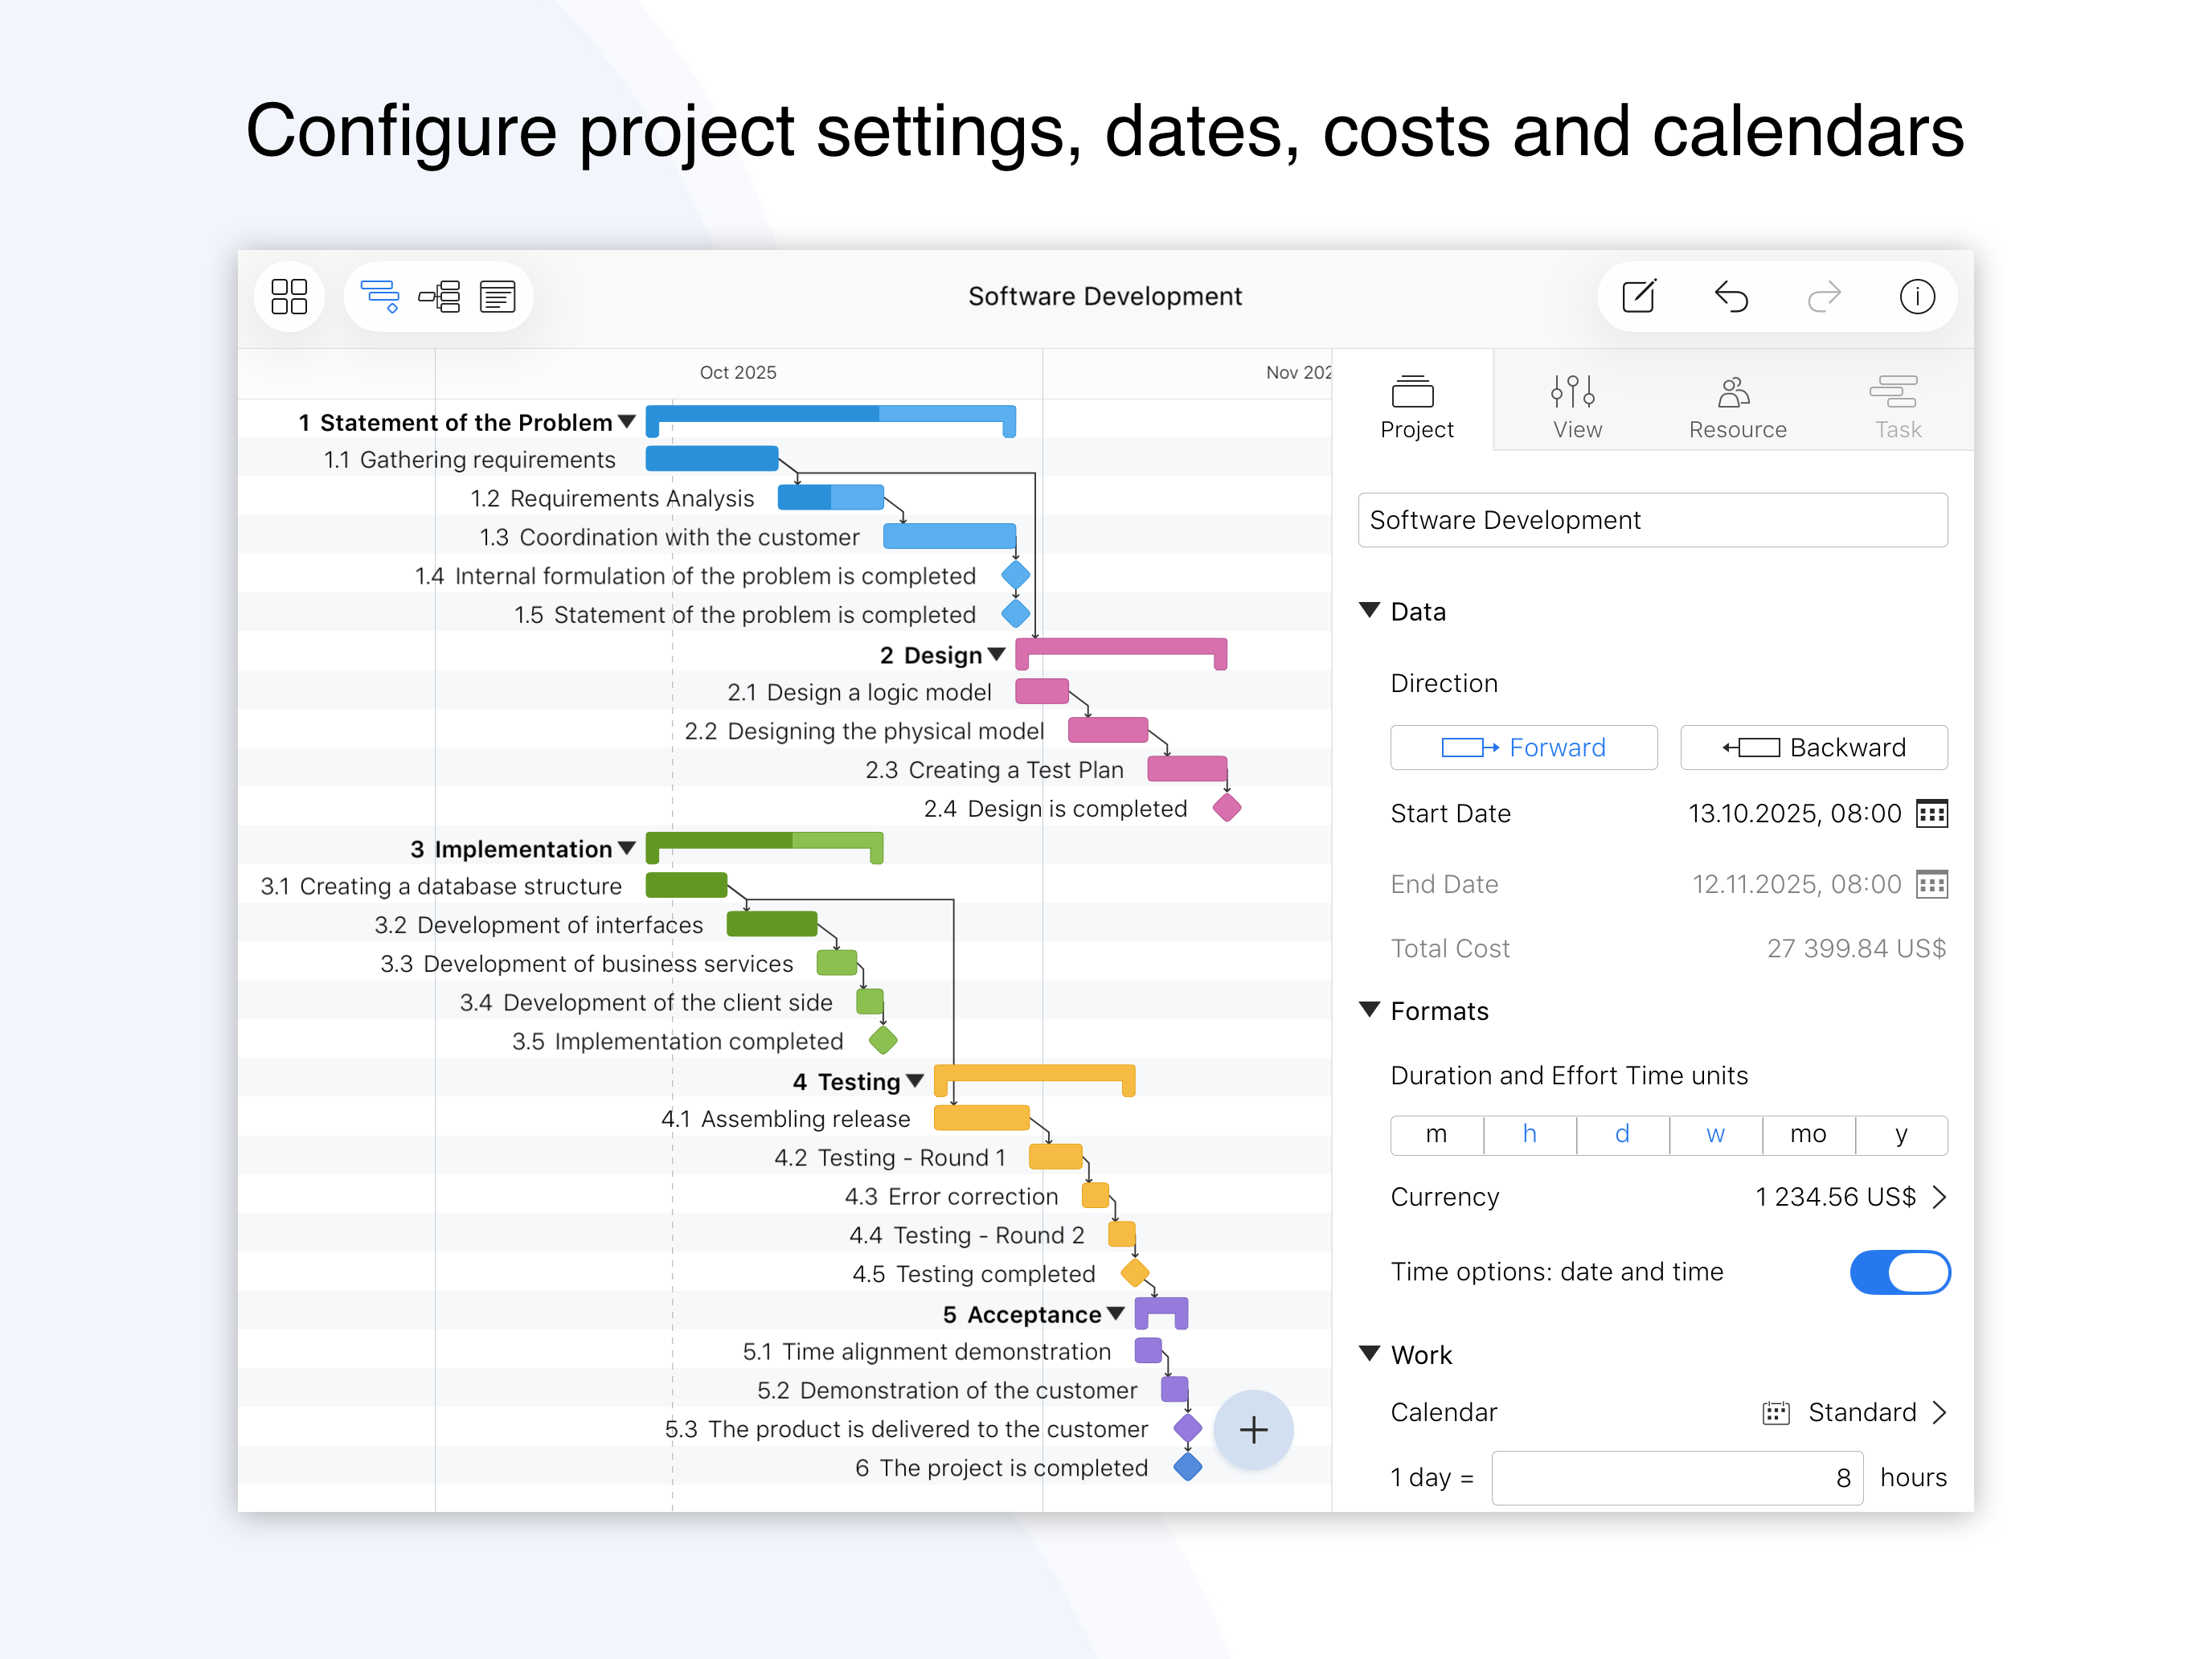This screenshot has width=2212, height=1659.
Task: Set scheduling direction to Backward
Action: click(1813, 747)
